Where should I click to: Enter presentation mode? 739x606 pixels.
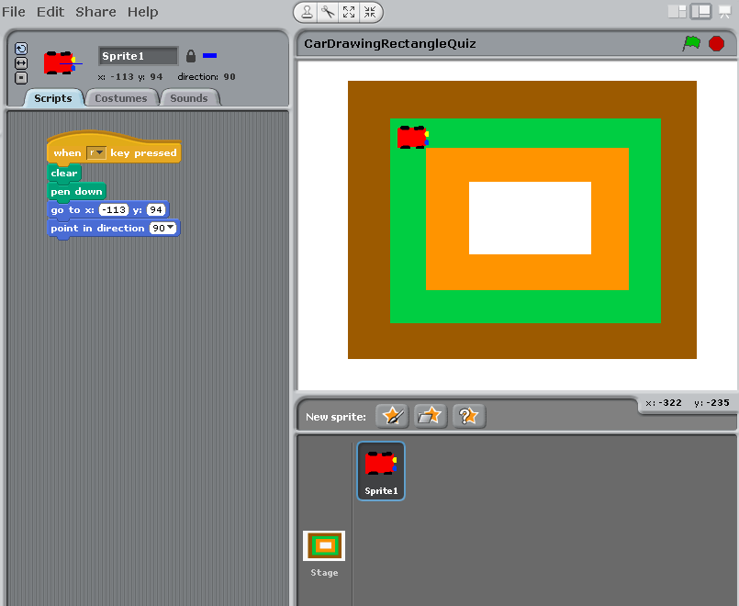tap(724, 12)
